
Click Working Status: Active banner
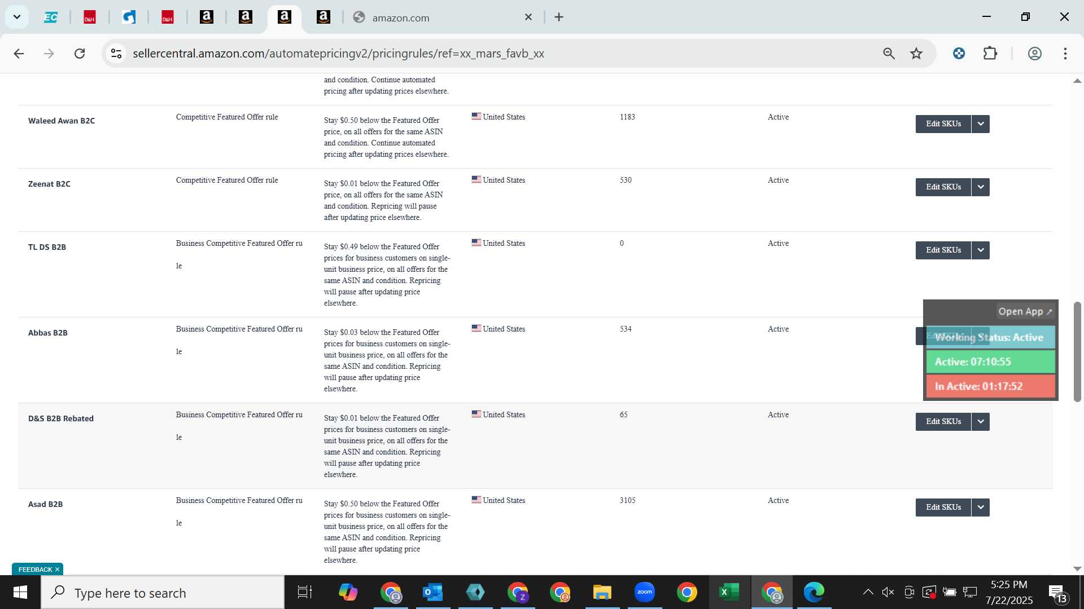pyautogui.click(x=990, y=337)
